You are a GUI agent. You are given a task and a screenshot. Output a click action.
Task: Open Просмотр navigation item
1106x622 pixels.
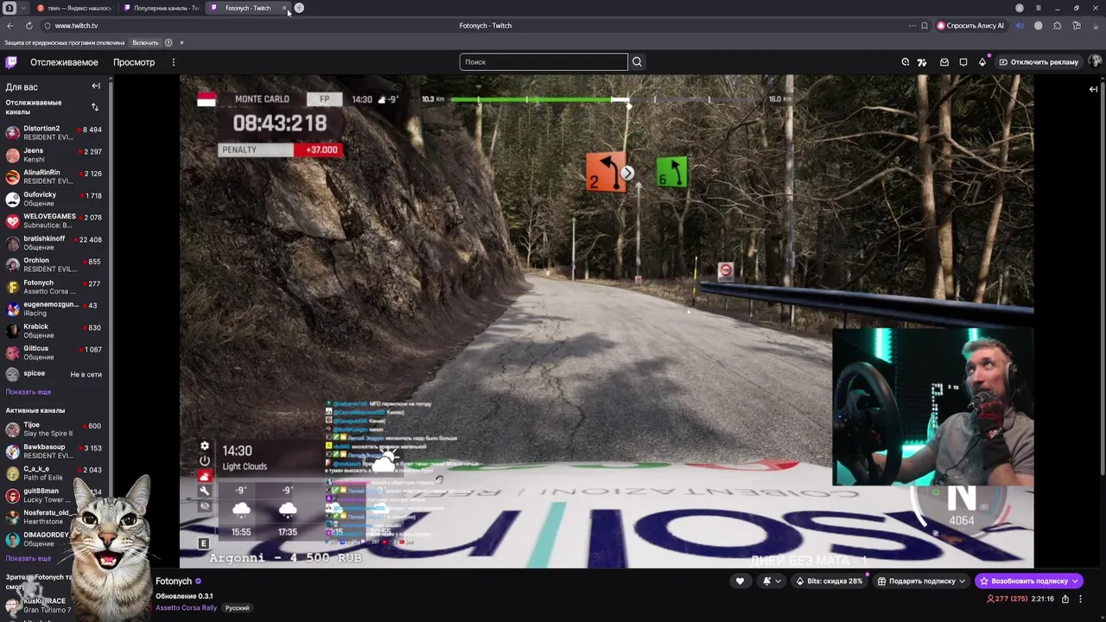point(134,62)
